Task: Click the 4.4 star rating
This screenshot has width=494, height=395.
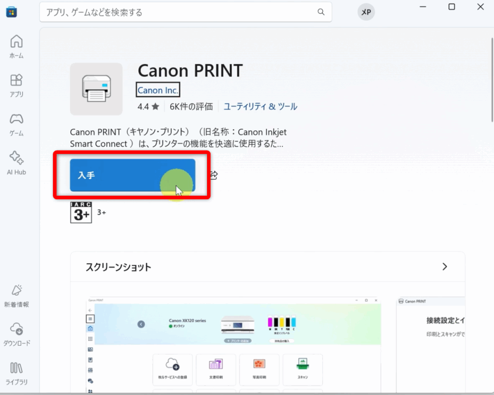Action: click(148, 107)
